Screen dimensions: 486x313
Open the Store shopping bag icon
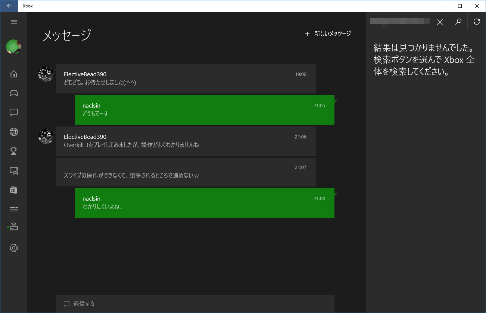14,190
